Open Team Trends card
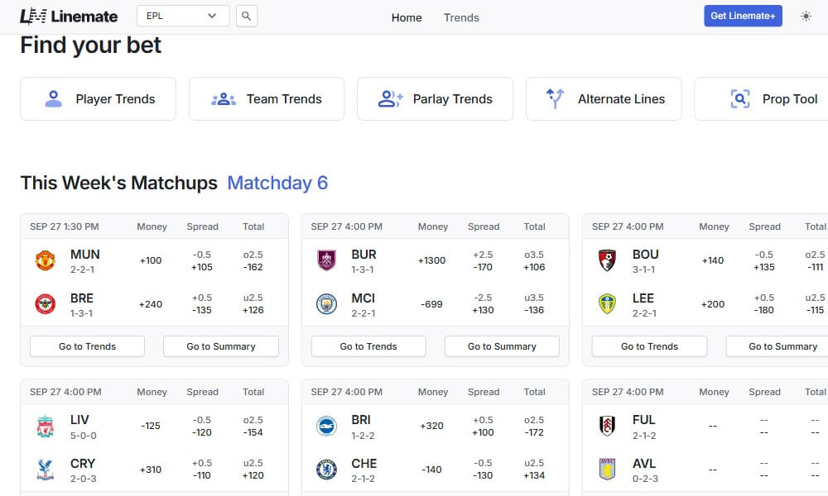Image resolution: width=828 pixels, height=496 pixels. click(x=267, y=99)
